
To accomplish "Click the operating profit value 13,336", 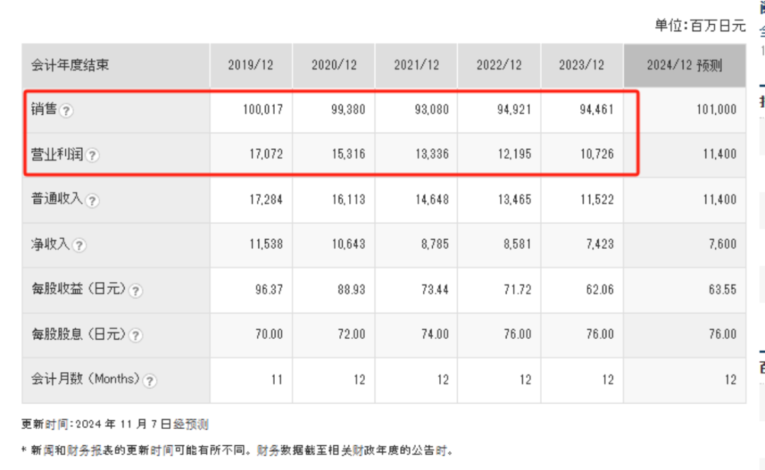I will (432, 155).
